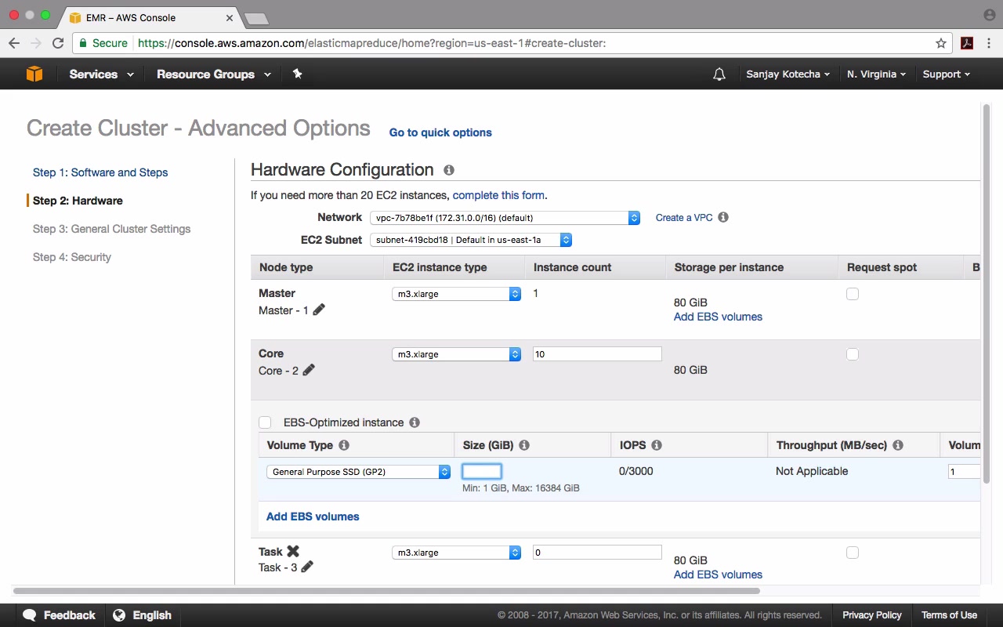Screen dimensions: 1003x627
Task: Edit the Core group name pencil
Action: pyautogui.click(x=309, y=370)
